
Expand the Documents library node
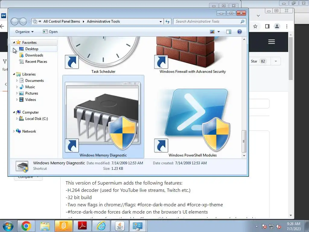[x=17, y=80]
